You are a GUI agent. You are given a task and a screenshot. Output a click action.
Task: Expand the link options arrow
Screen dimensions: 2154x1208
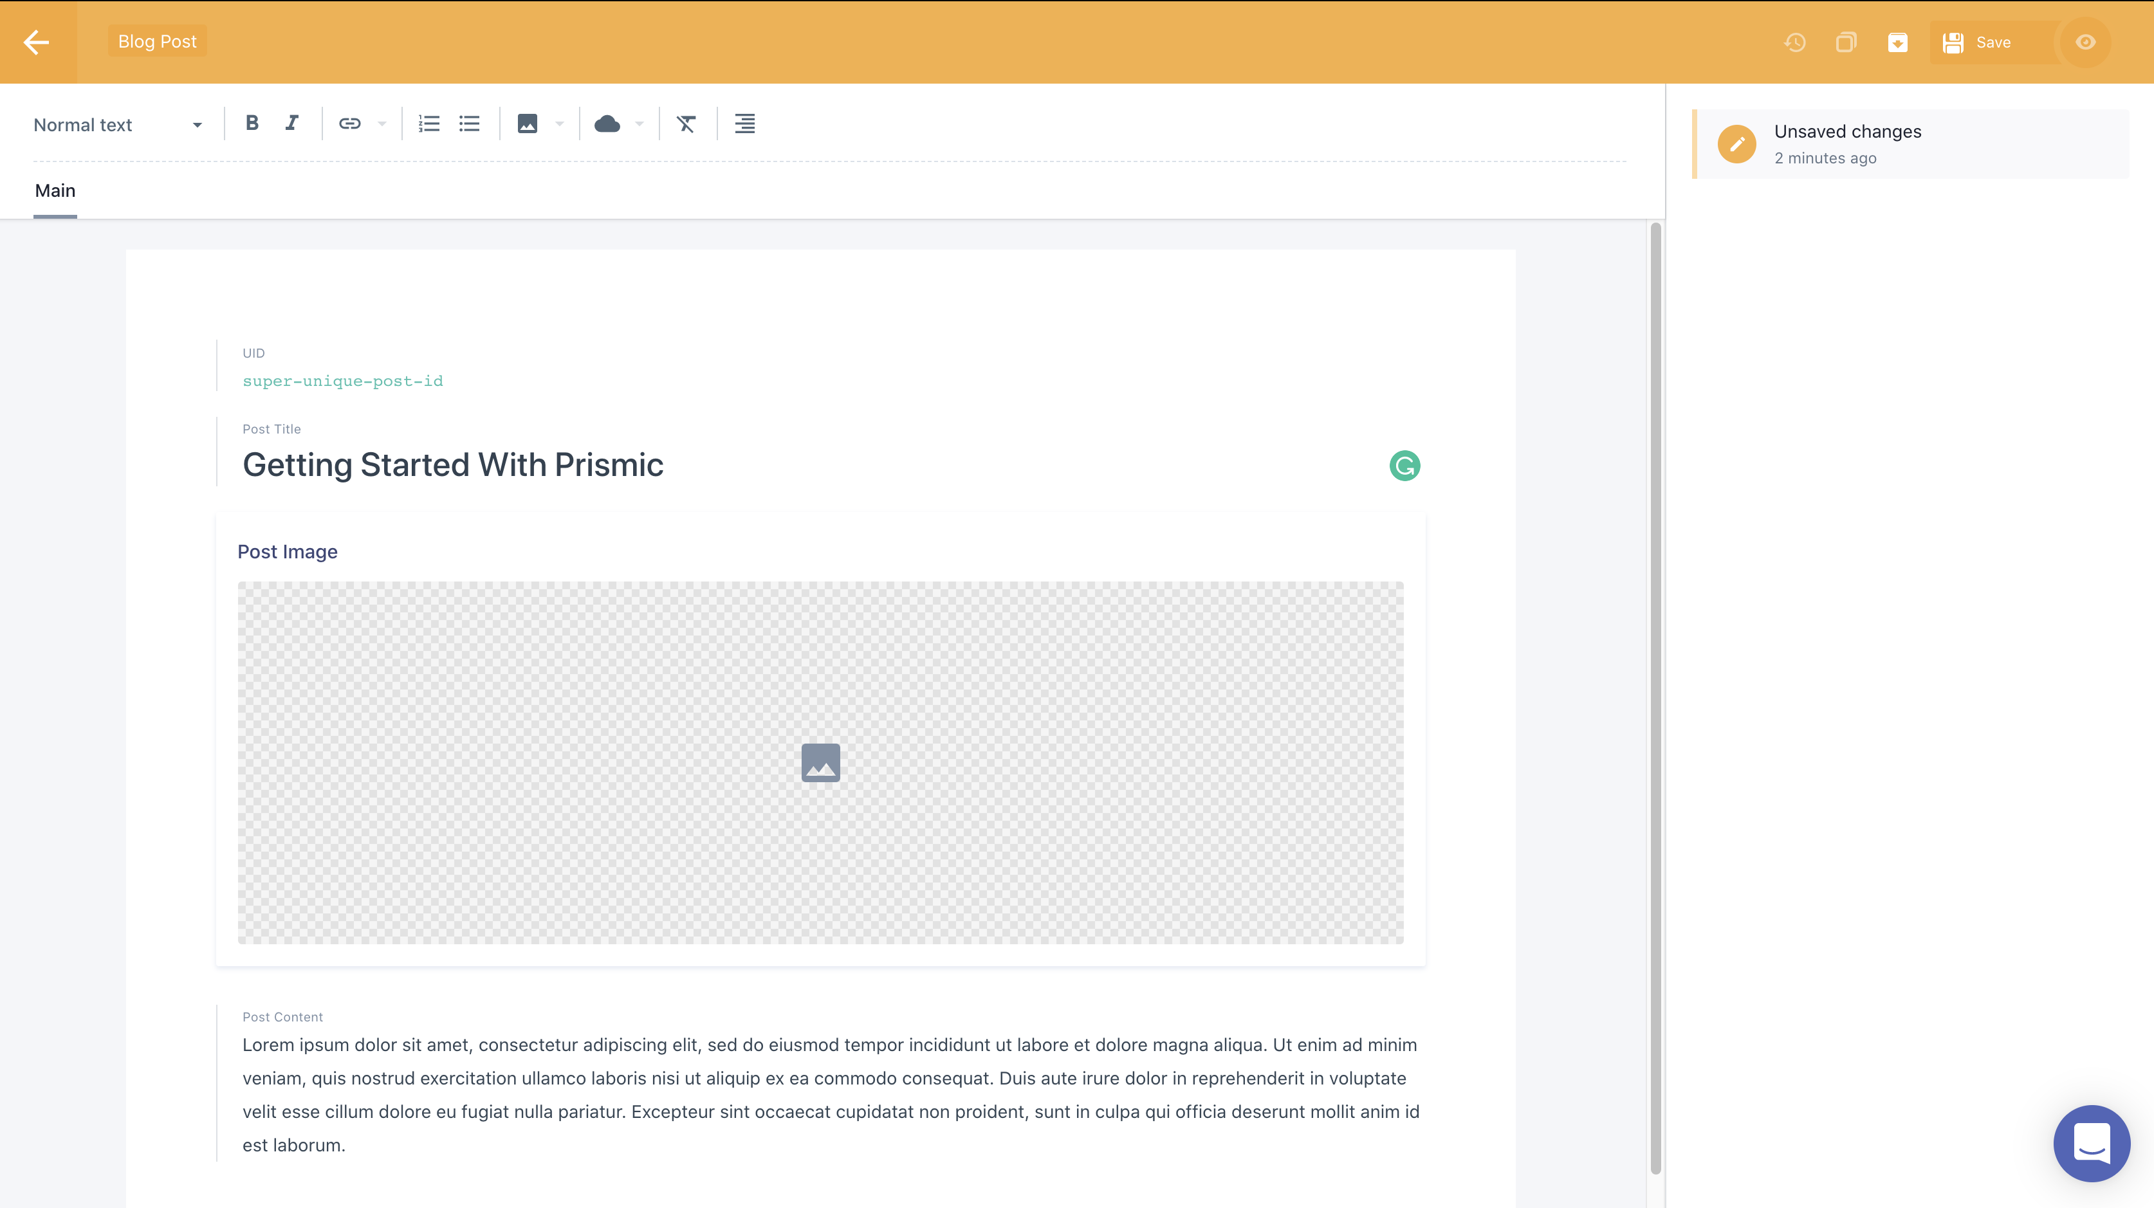[x=382, y=124]
